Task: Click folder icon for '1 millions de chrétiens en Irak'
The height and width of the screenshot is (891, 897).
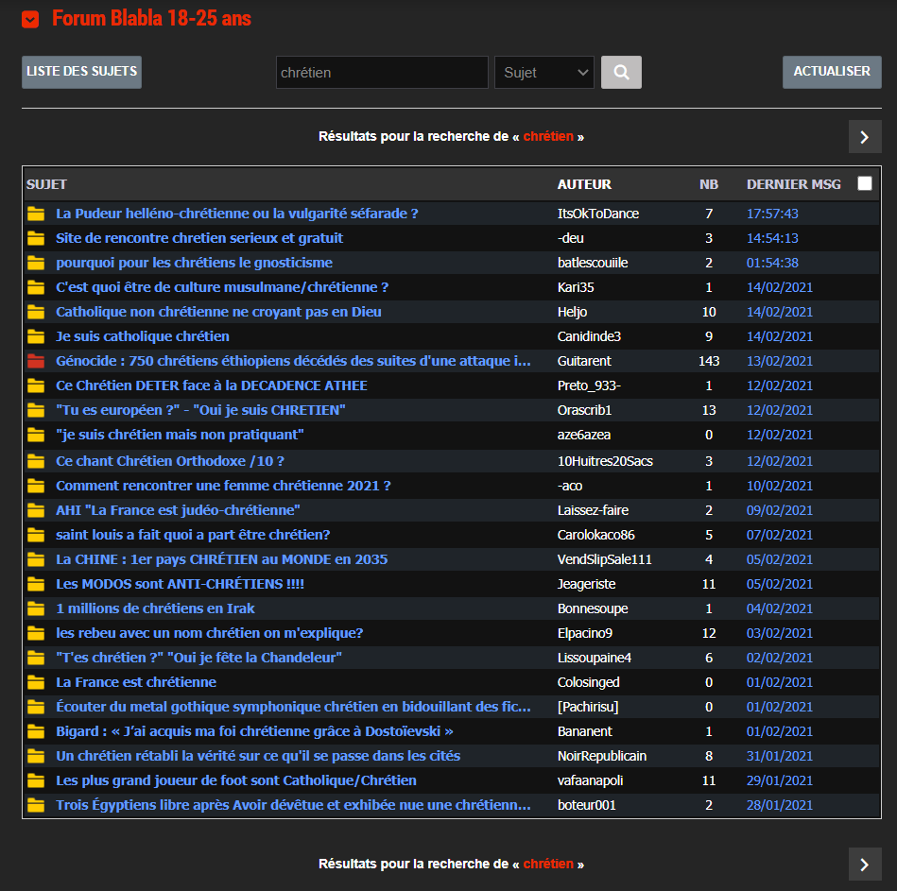Action: [36, 608]
